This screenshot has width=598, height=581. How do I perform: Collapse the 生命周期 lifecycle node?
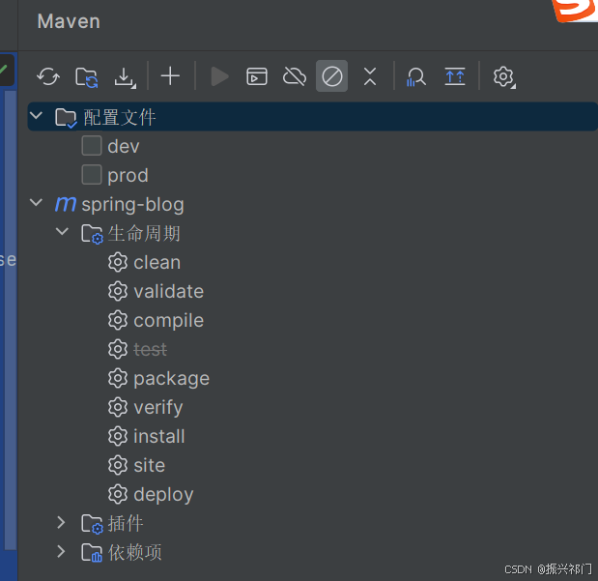point(62,231)
